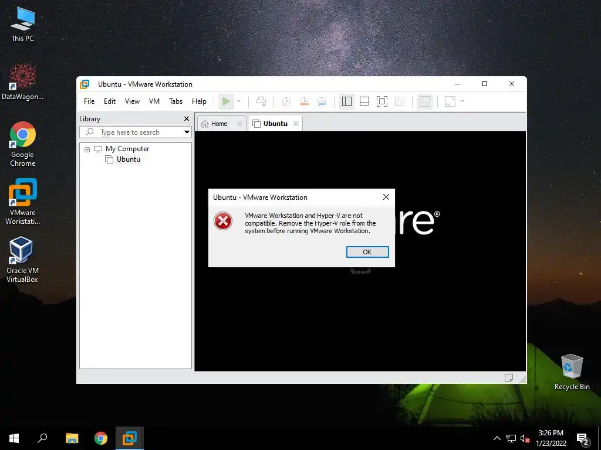This screenshot has width=601, height=450.
Task: Click the green Power On play button
Action: [x=226, y=101]
